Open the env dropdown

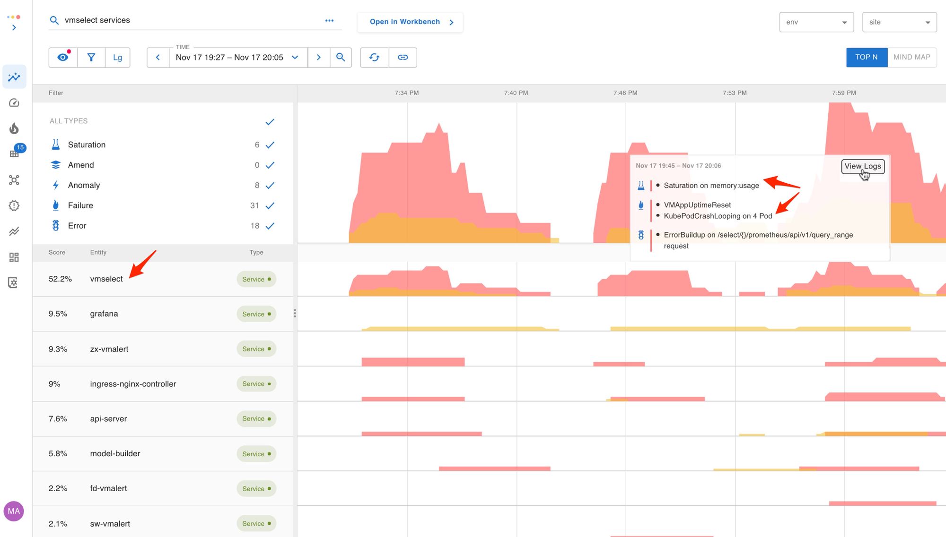(816, 22)
